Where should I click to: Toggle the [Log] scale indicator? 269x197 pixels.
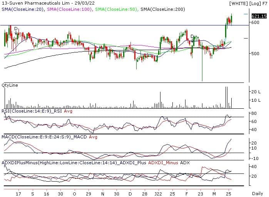click(254, 3)
